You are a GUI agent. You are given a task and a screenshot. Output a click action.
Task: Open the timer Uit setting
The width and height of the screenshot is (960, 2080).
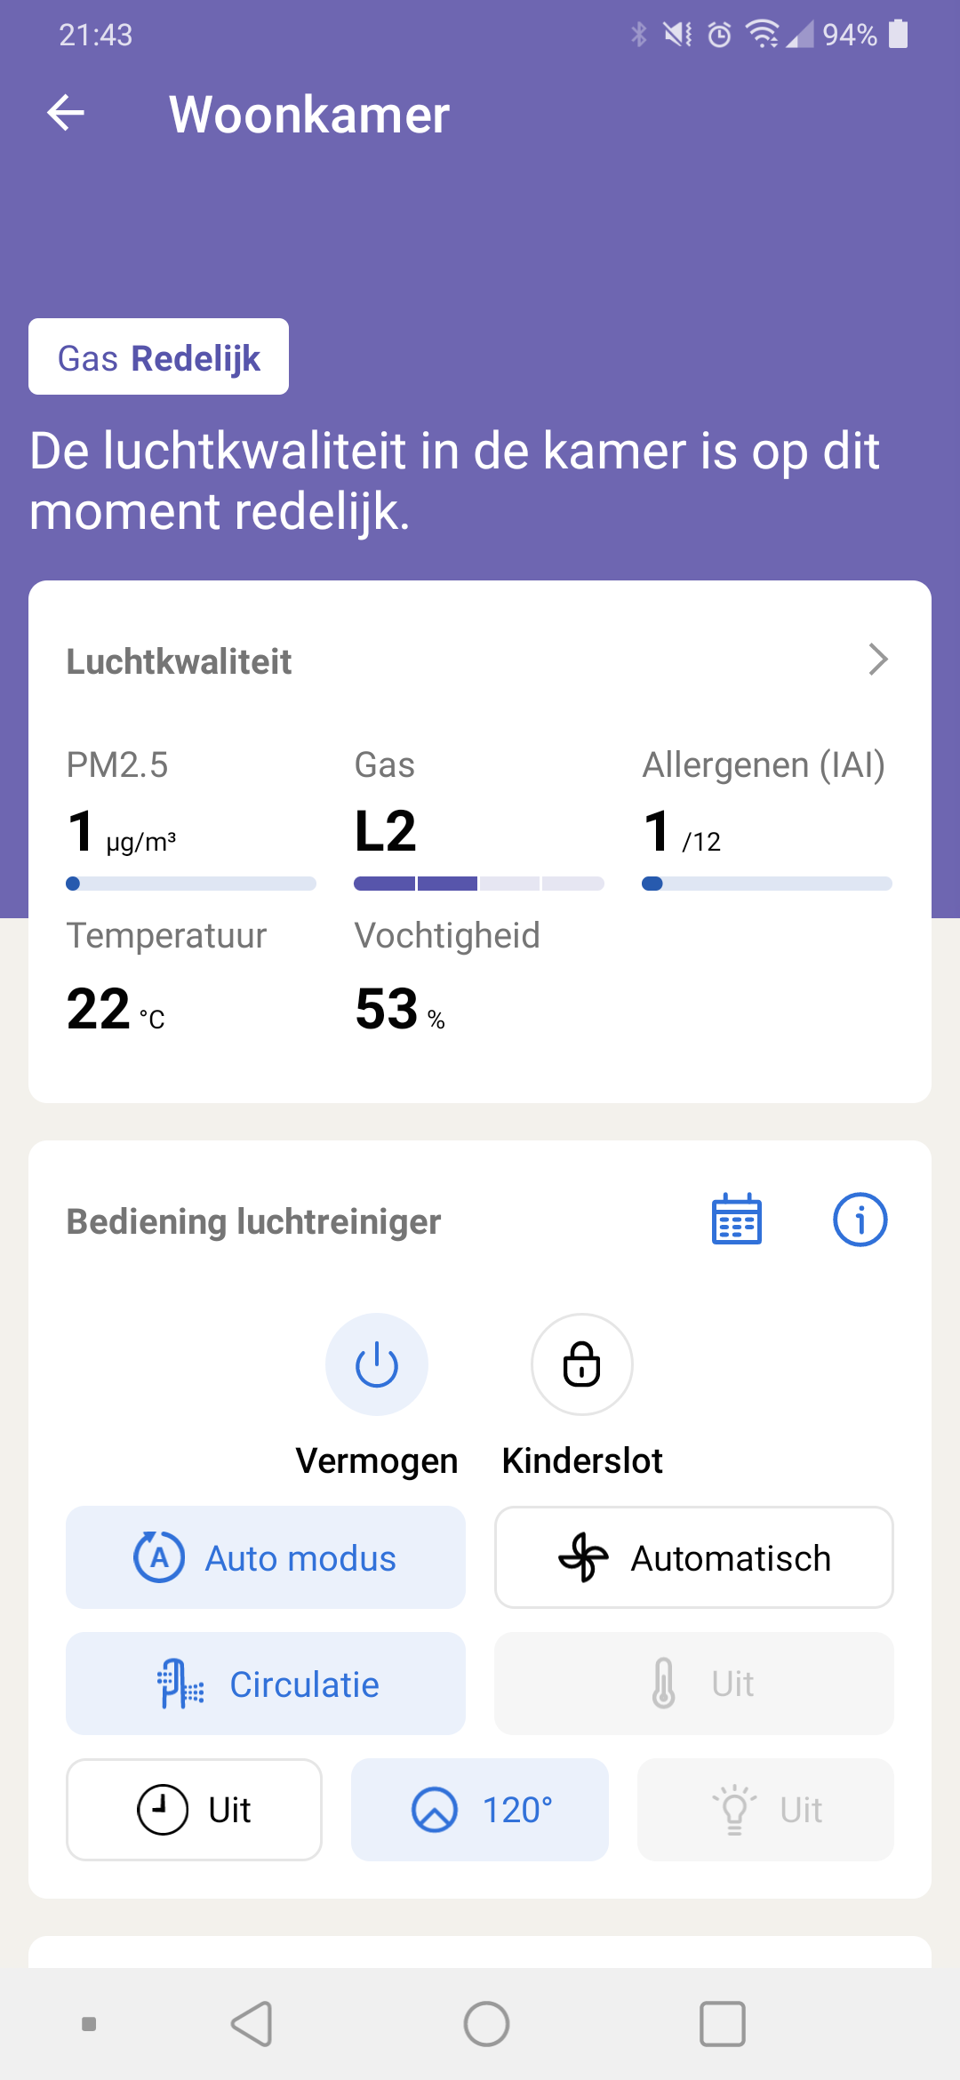[194, 1810]
